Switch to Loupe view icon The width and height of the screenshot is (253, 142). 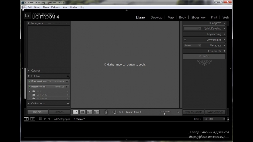pyautogui.click(x=82, y=112)
